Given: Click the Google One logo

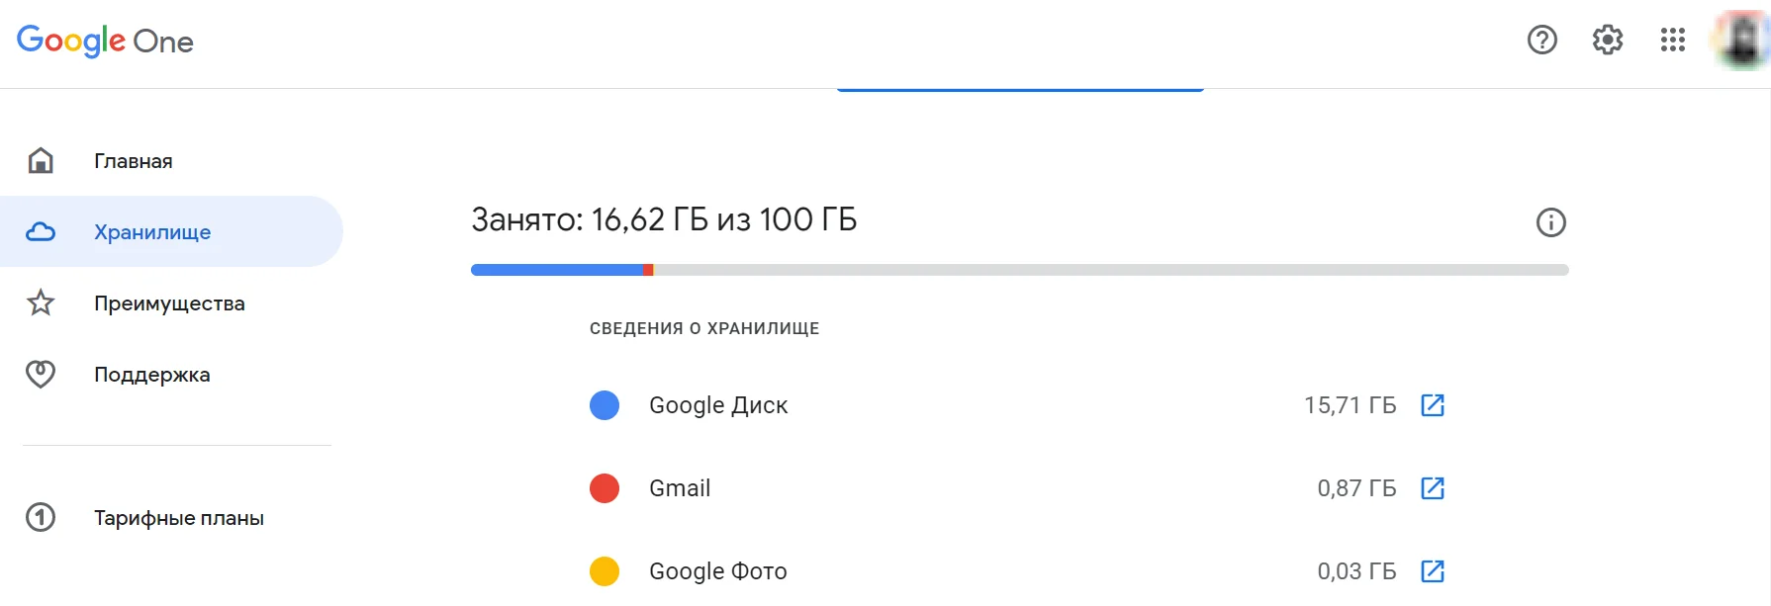Looking at the screenshot, I should click(x=105, y=41).
